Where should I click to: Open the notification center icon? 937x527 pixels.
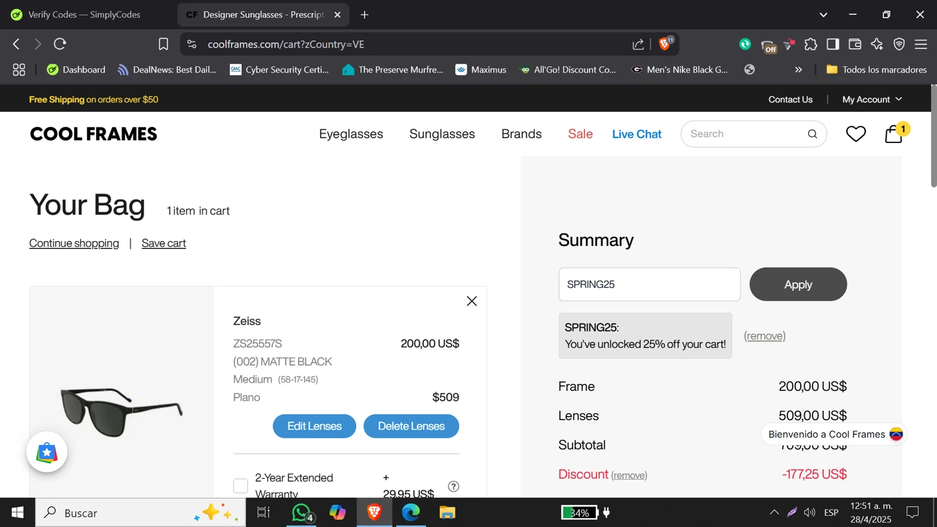click(x=913, y=513)
